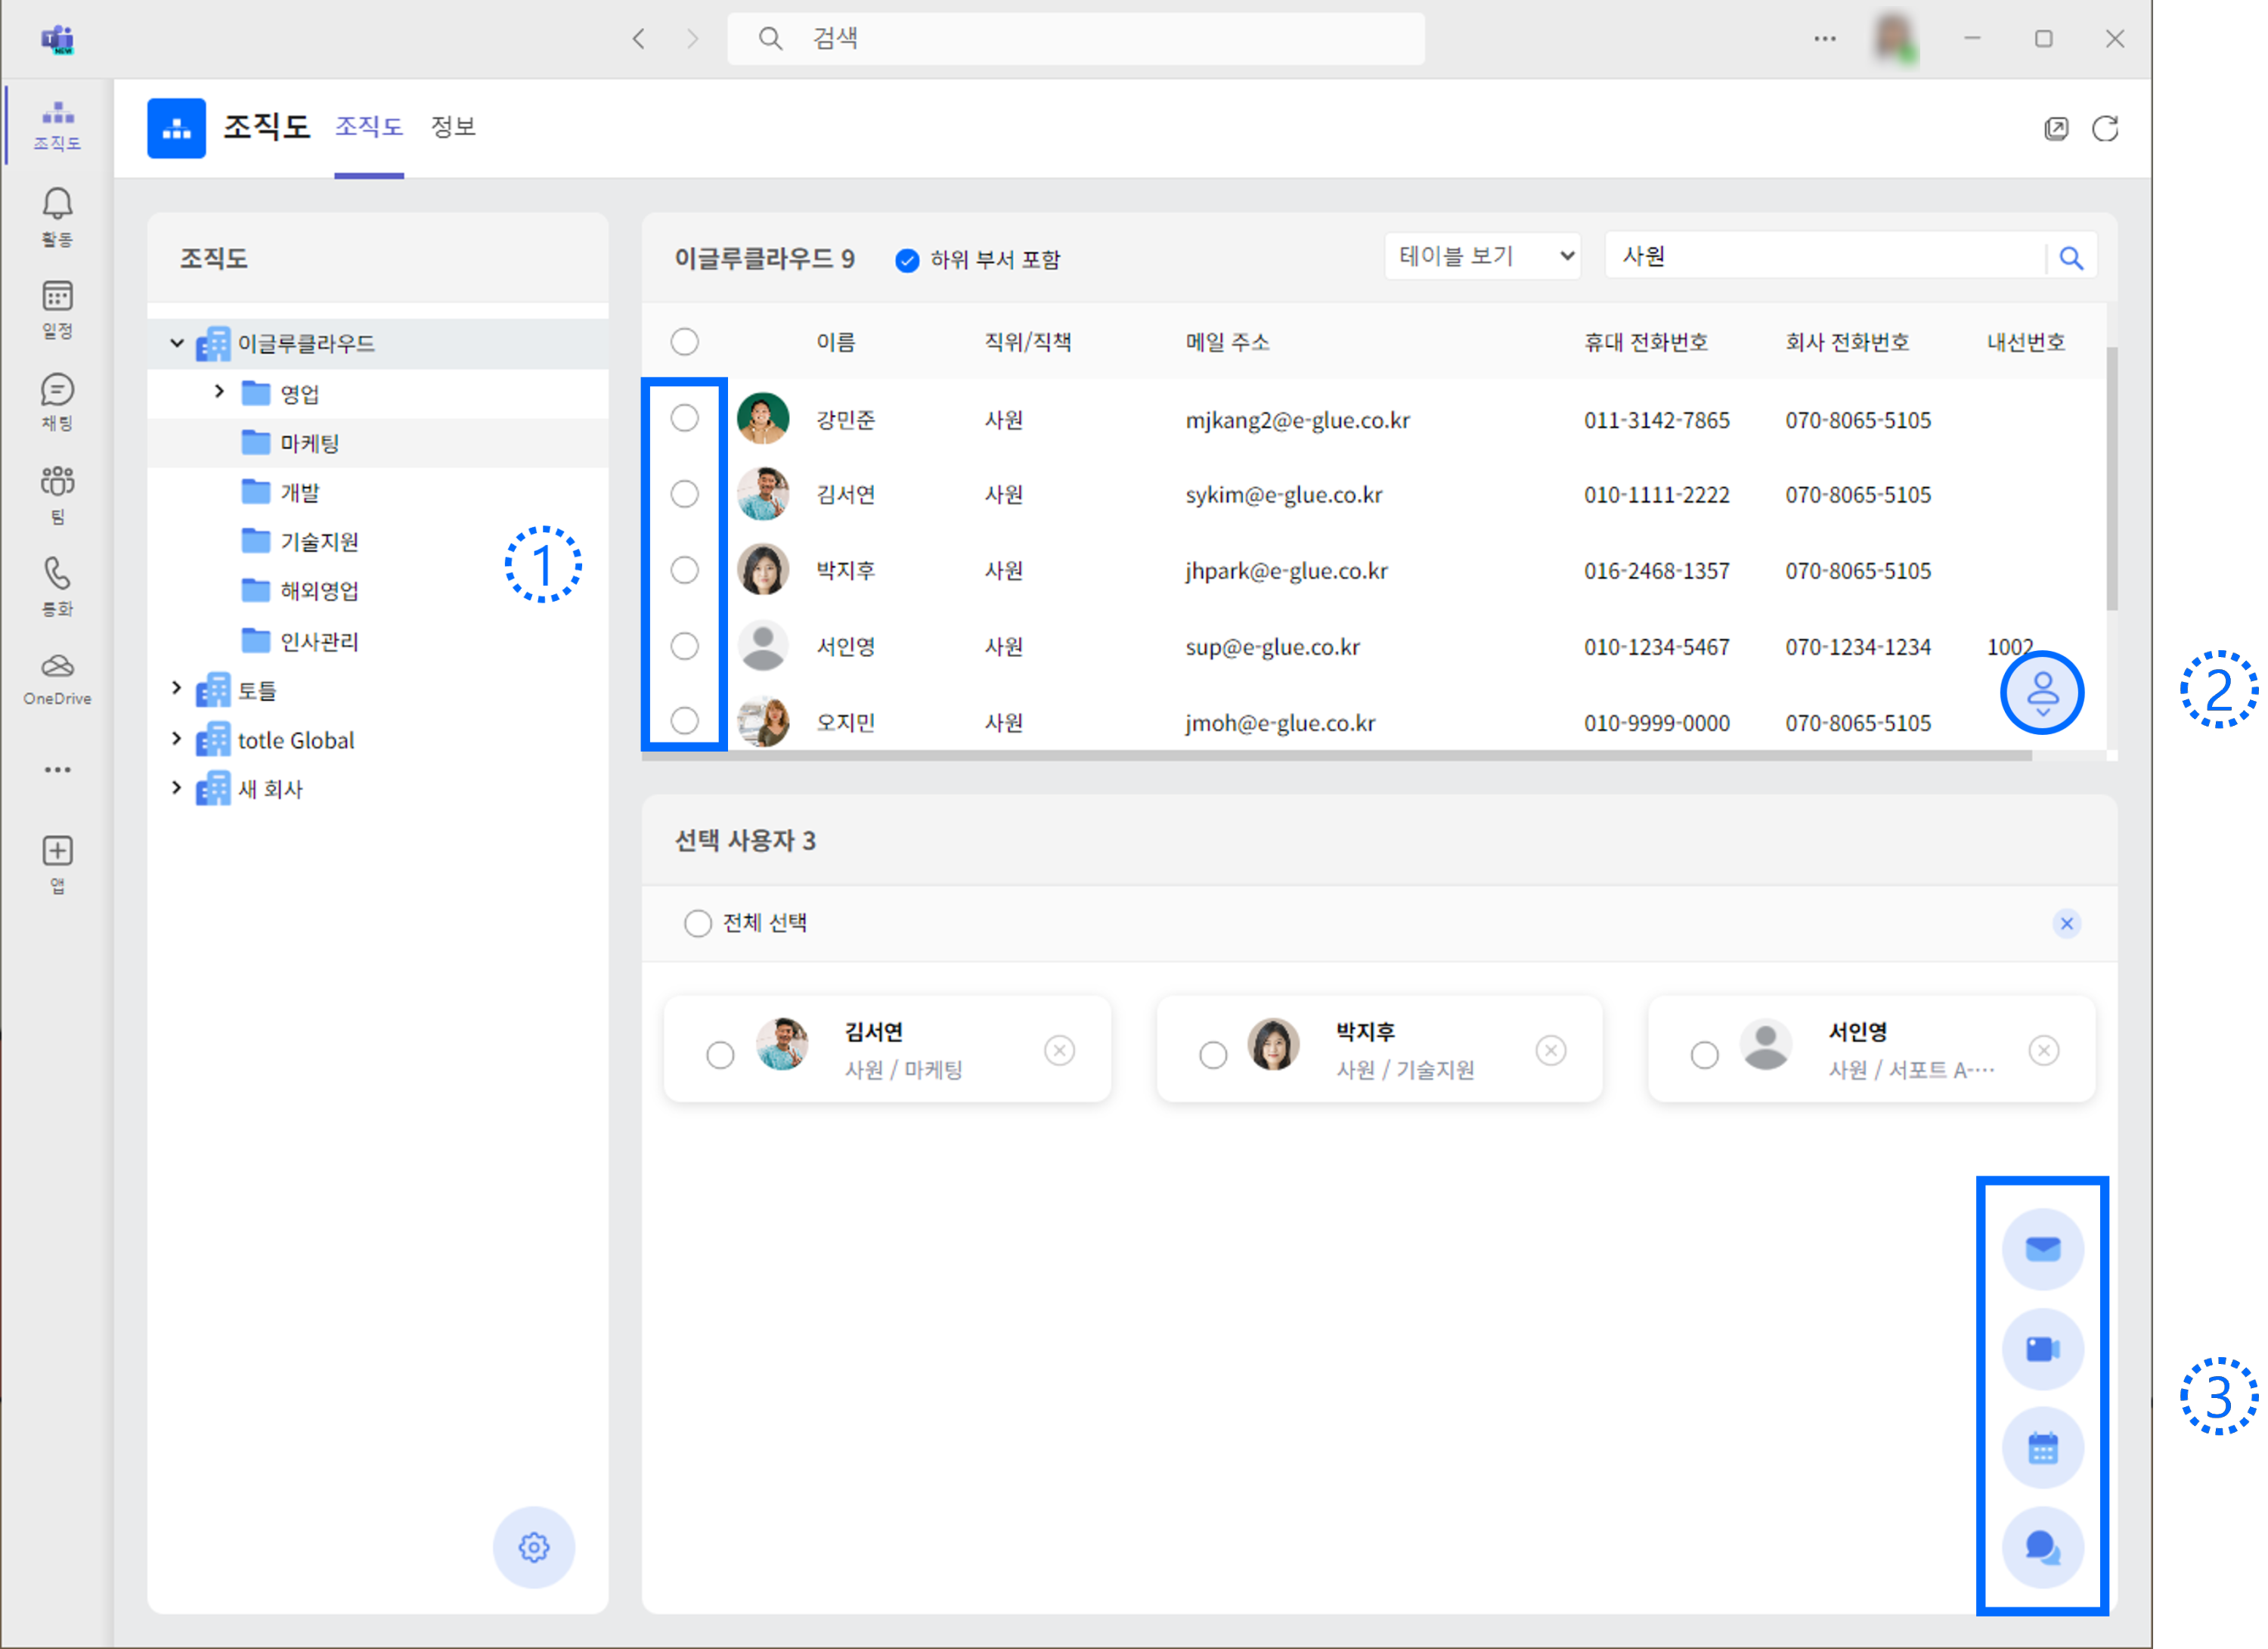Screen dimensions: 2268x1649
Task: Click the refresh icon at top right
Action: [x=2105, y=129]
